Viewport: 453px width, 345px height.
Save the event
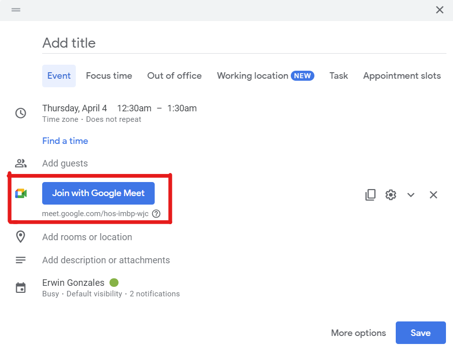[421, 333]
